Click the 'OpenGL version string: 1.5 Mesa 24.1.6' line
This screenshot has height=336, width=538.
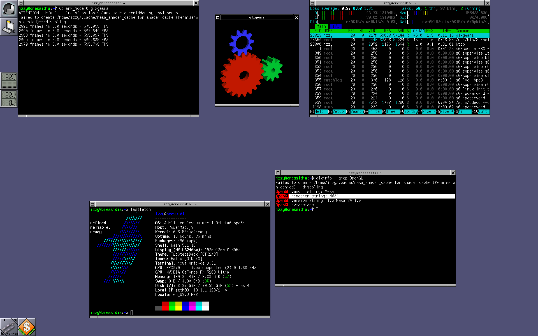[318, 200]
